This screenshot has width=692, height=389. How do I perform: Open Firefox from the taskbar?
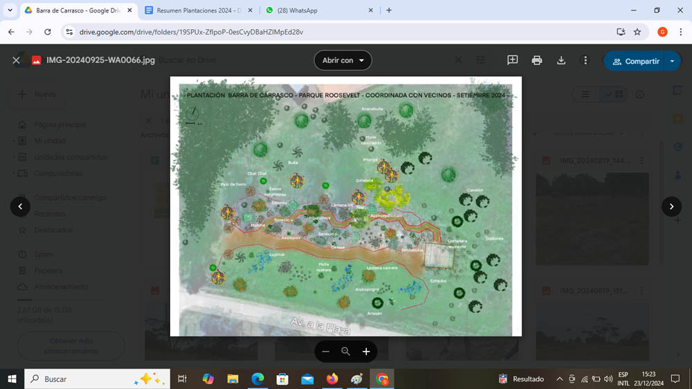pos(332,379)
